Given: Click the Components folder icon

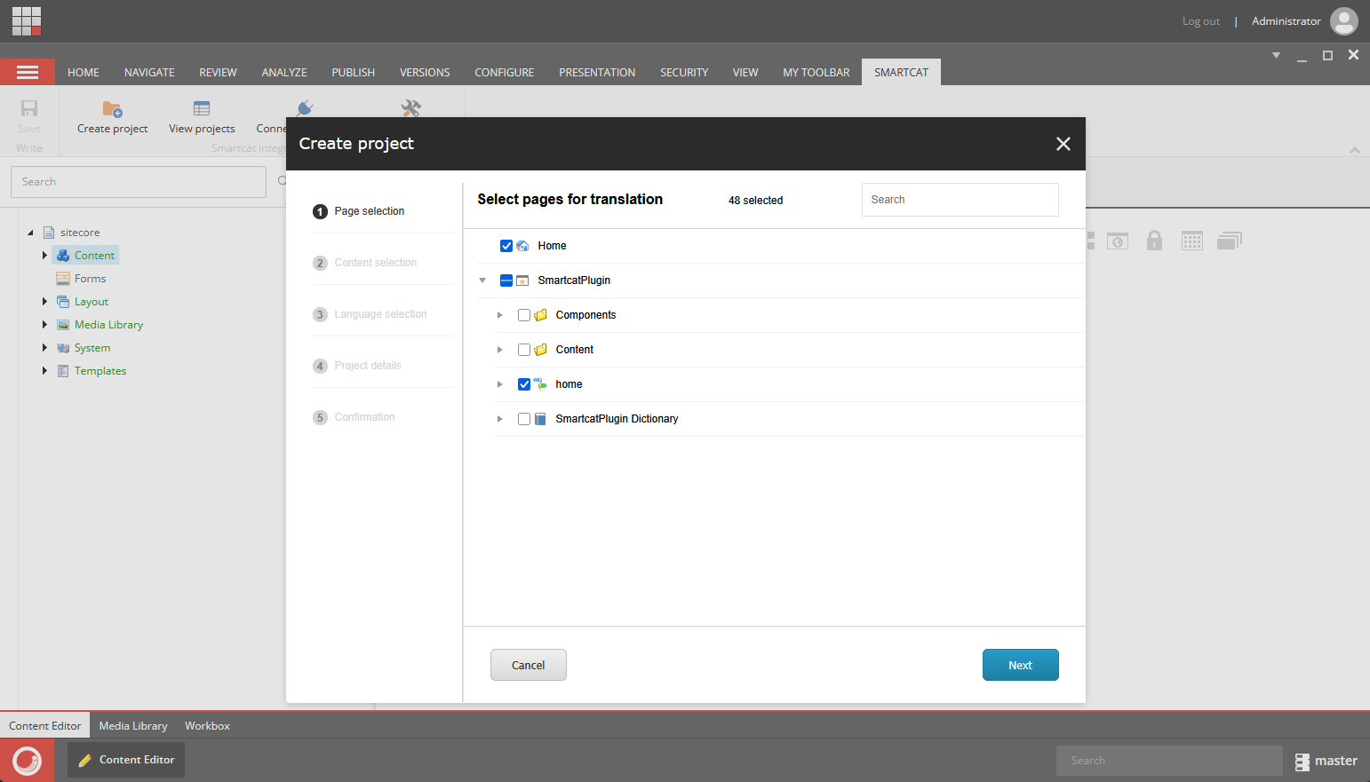Looking at the screenshot, I should point(540,315).
